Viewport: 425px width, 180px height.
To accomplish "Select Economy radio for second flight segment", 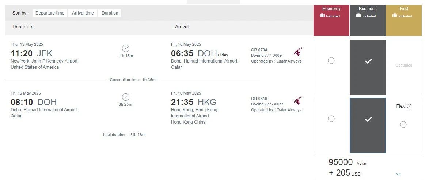I will click(x=331, y=119).
